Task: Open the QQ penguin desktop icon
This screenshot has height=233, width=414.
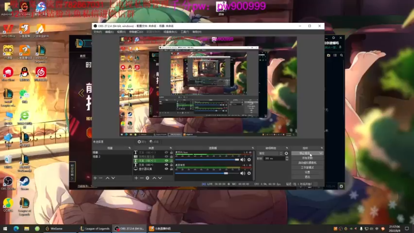Action: 24,74
